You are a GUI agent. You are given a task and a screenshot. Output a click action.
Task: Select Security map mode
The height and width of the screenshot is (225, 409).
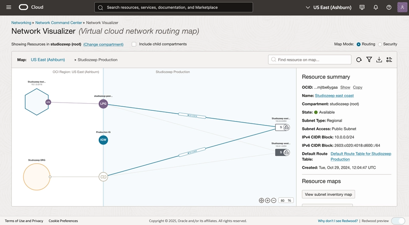(380, 44)
